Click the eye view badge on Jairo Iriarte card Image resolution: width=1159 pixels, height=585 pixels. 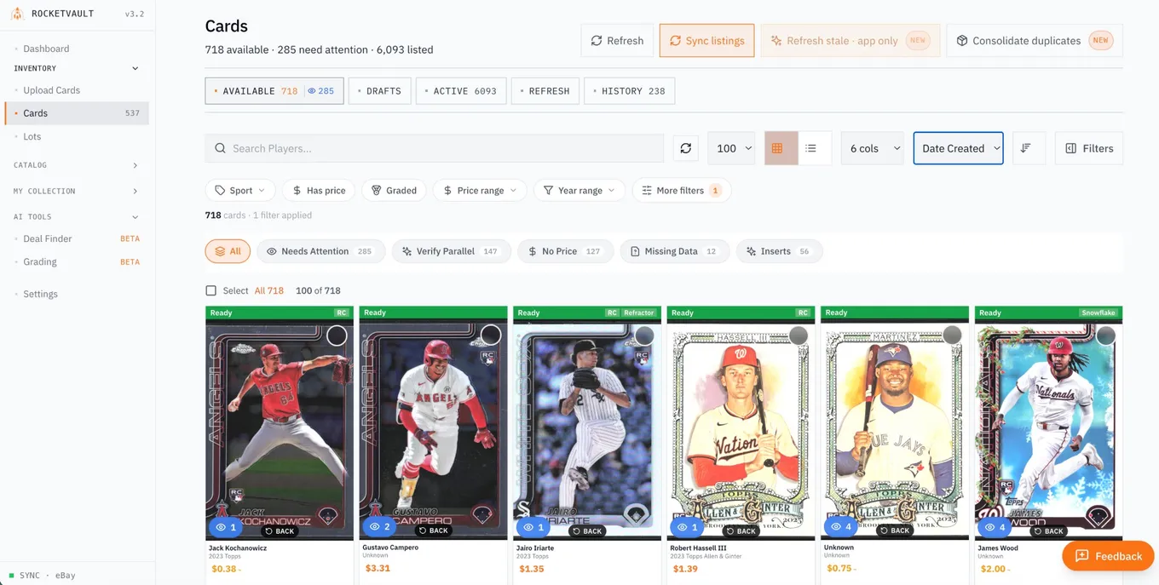pos(533,528)
